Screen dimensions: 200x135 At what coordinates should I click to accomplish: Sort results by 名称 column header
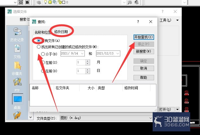click(x=42, y=88)
